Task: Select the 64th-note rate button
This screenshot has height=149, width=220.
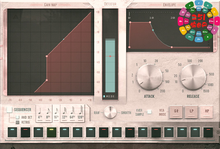Action: pos(72,113)
